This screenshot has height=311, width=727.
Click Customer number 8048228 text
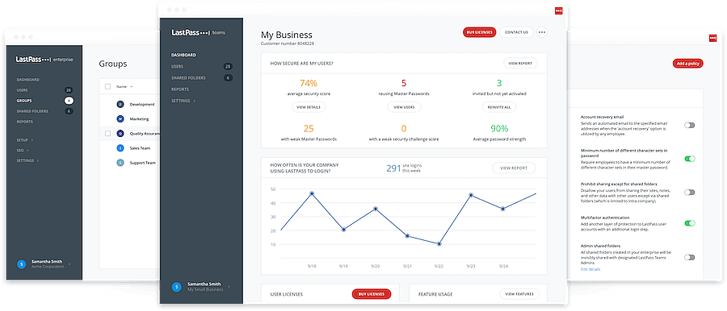(x=288, y=44)
